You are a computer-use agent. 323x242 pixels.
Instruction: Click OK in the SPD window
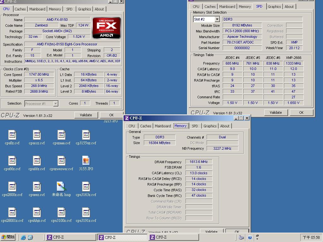[301, 112]
